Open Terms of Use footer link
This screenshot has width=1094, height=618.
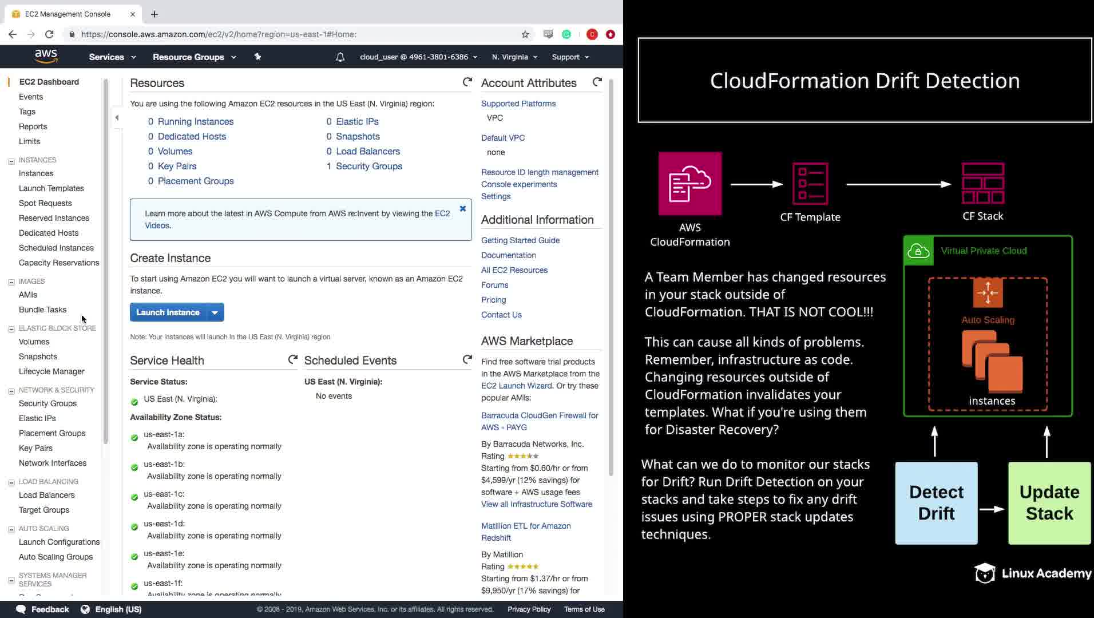coord(584,609)
